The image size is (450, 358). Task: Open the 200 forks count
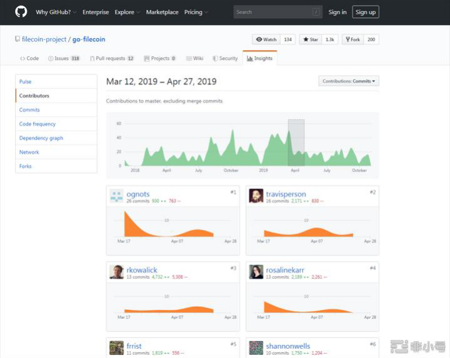coord(371,39)
